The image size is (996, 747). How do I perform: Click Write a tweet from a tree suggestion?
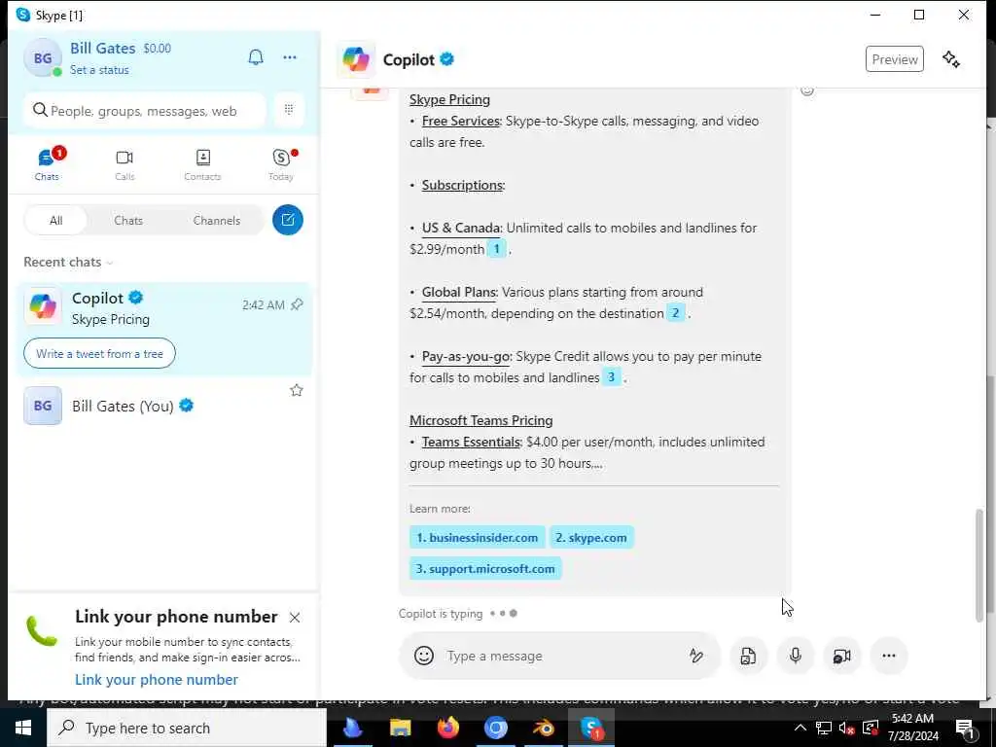(x=100, y=354)
